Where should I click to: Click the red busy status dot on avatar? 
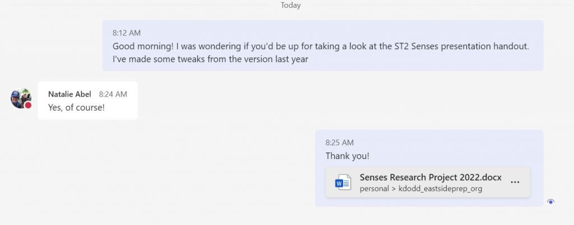tap(28, 106)
